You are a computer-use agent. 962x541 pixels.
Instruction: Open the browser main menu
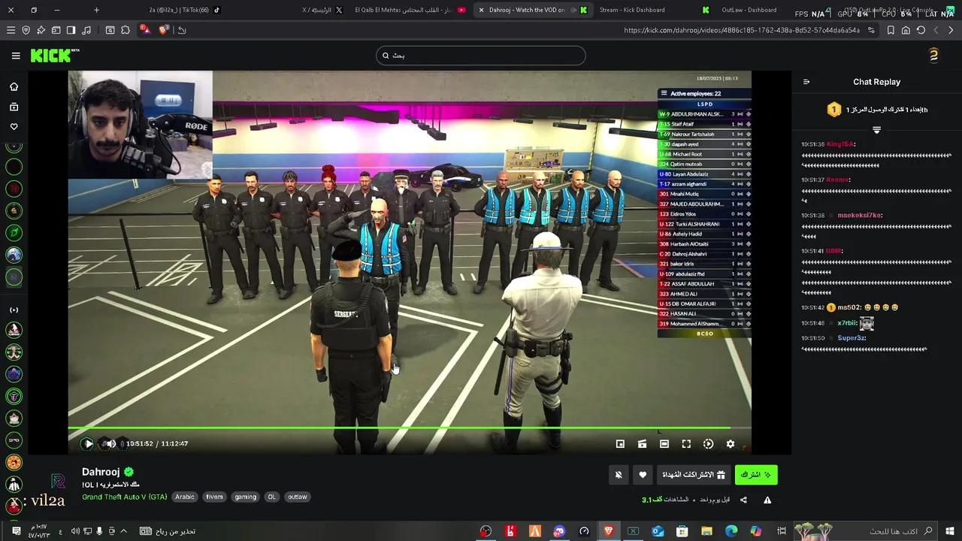coord(11,30)
